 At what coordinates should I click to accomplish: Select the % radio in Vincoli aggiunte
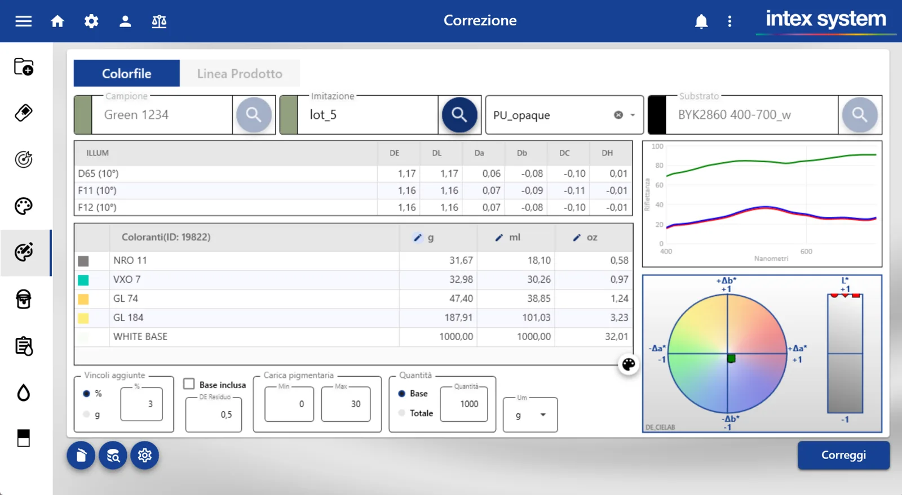coord(86,394)
